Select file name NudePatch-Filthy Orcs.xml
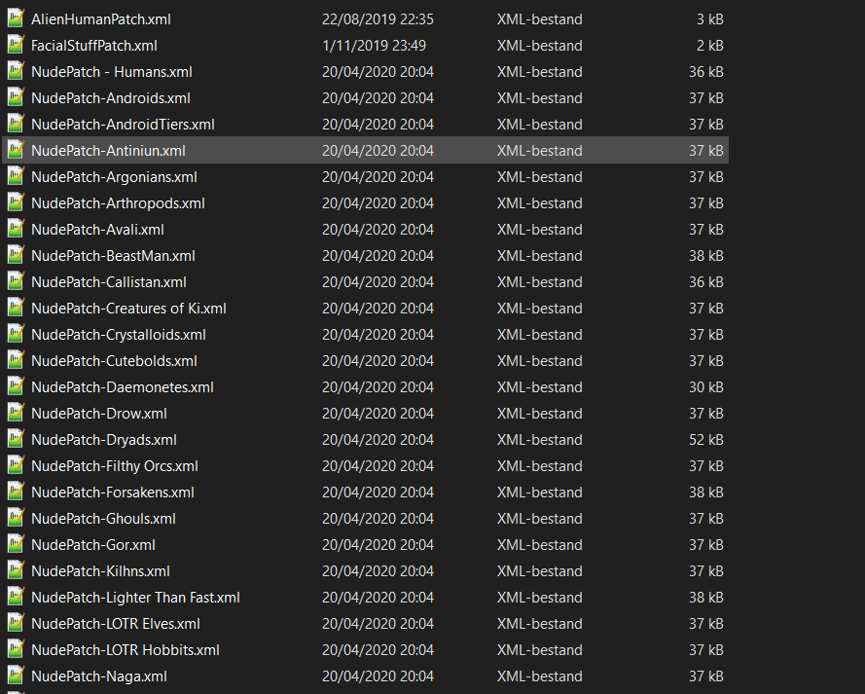 tap(115, 466)
